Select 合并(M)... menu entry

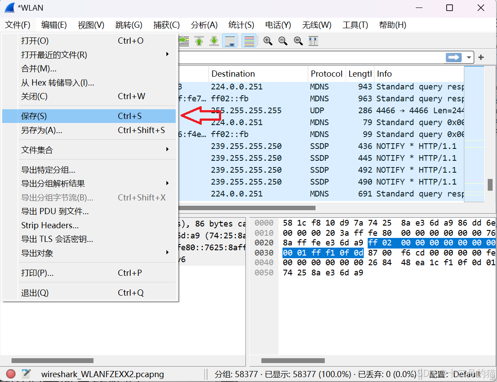89,69
